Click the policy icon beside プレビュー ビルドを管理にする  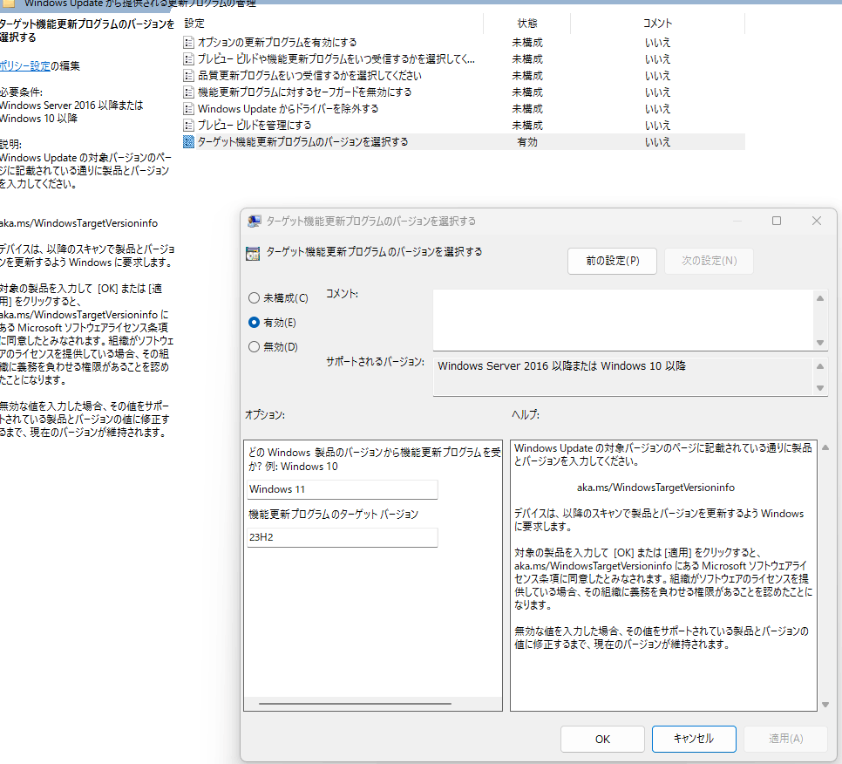click(x=188, y=126)
